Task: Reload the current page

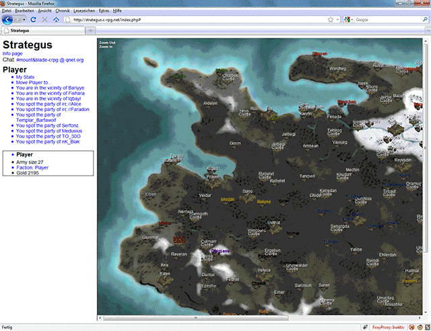Action: point(33,20)
